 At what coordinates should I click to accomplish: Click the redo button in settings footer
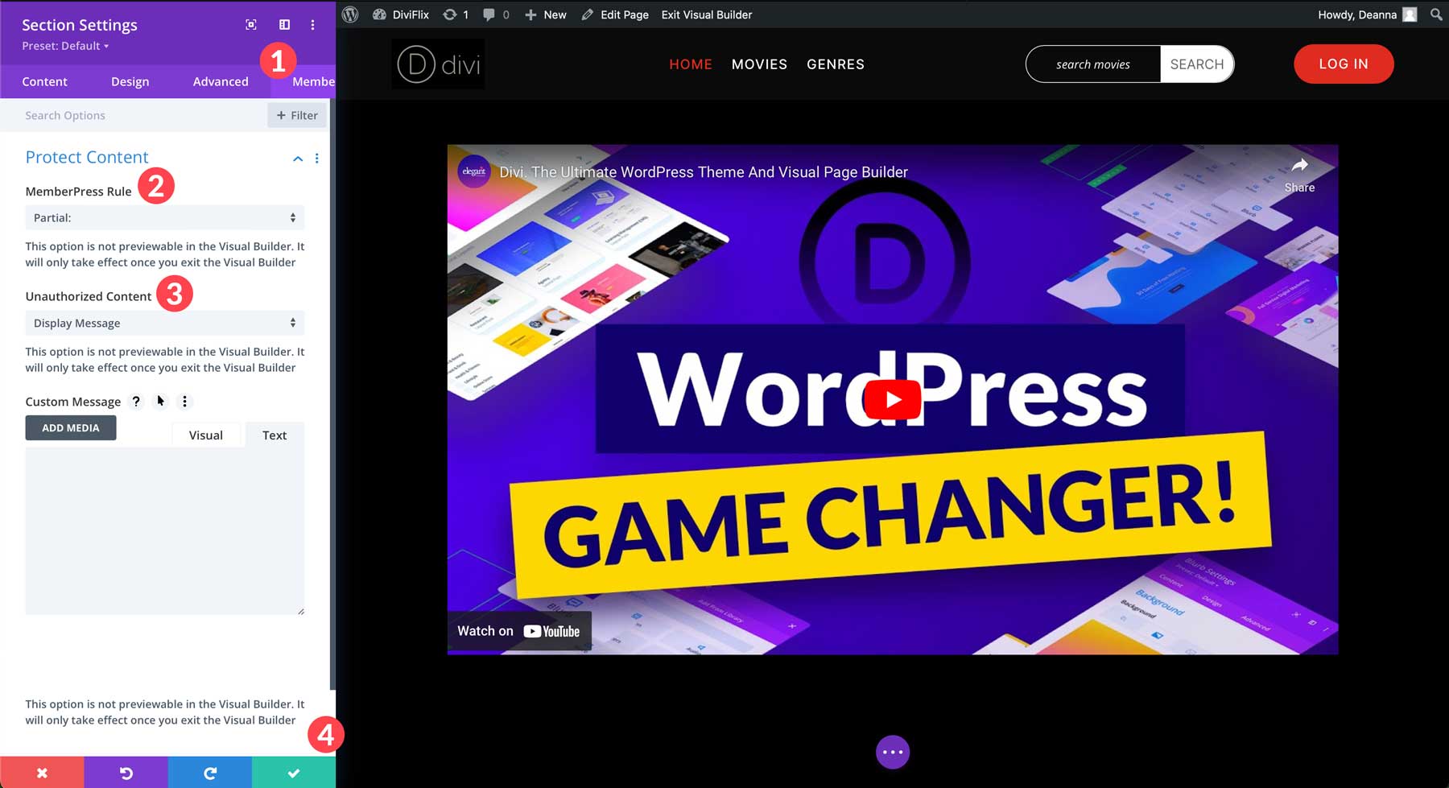pos(210,773)
